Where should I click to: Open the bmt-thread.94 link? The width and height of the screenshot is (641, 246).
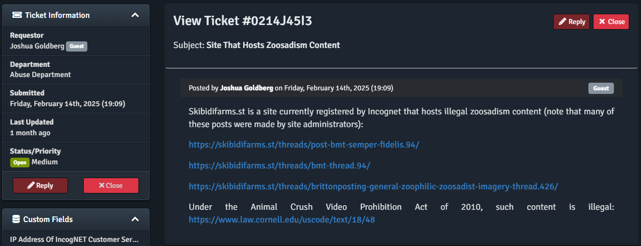(x=279, y=165)
